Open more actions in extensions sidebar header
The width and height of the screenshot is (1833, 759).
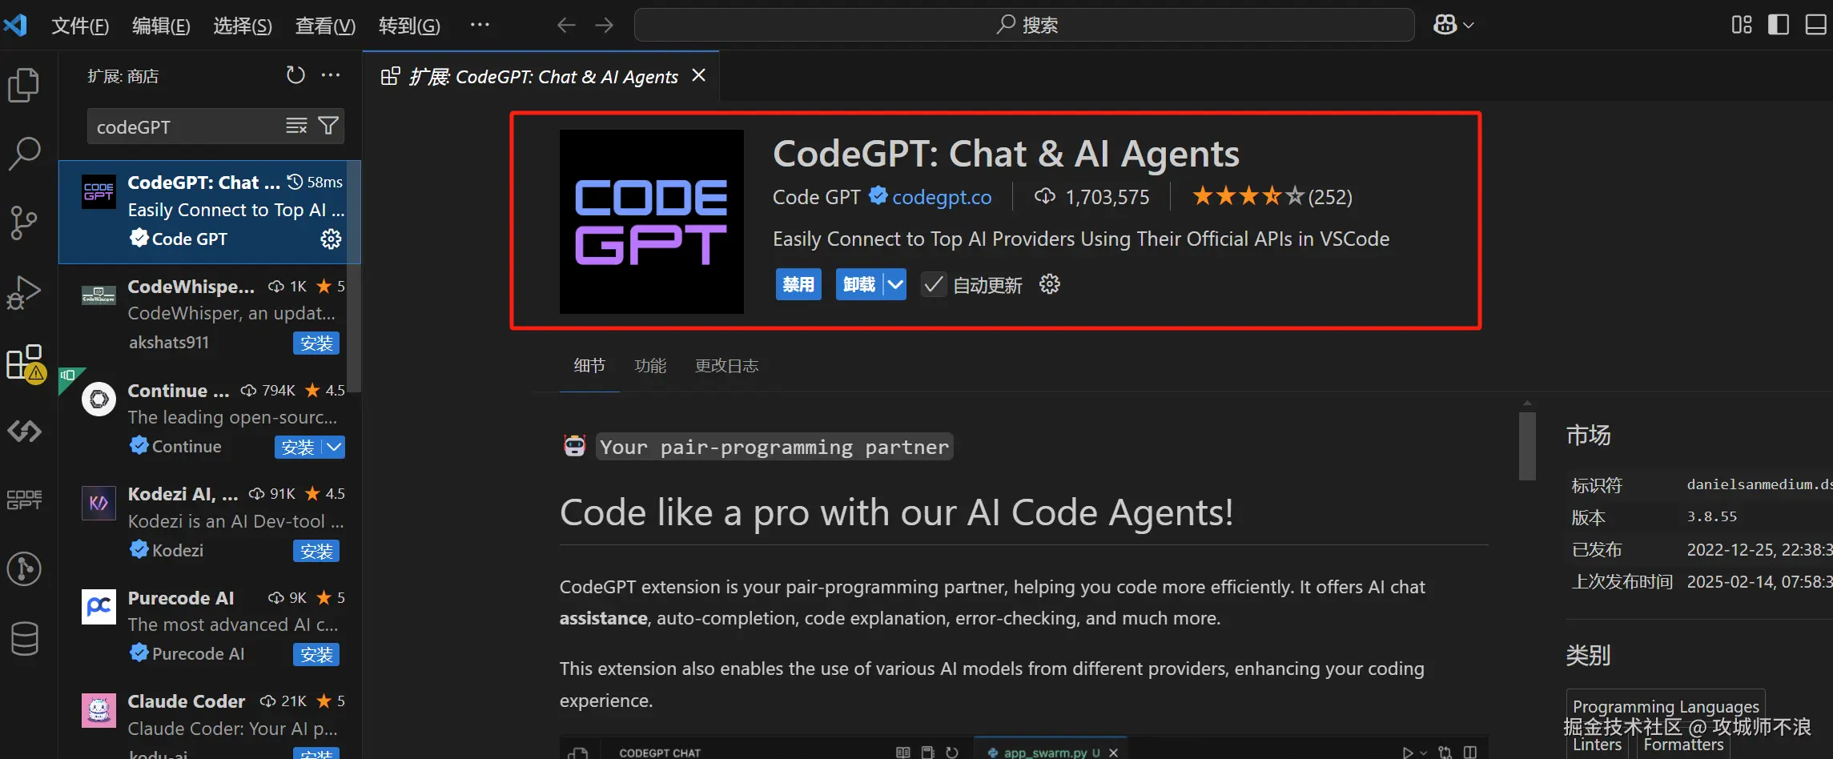click(x=331, y=75)
